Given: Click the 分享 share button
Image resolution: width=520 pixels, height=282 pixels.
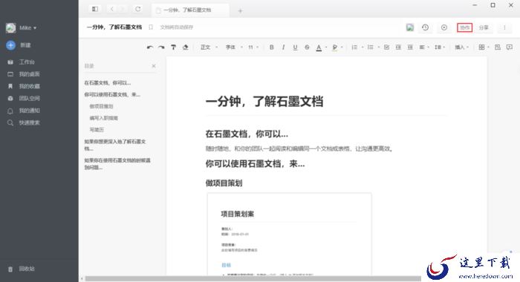Looking at the screenshot, I should pyautogui.click(x=484, y=27).
